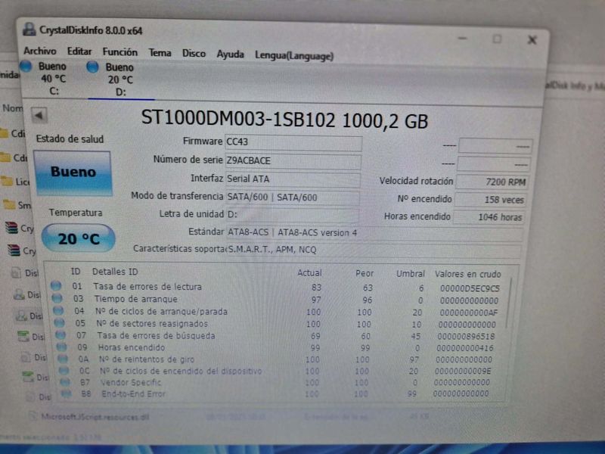Select row Nº de ciclos de encendido del dispositivo
605x454 pixels.
coord(276,372)
